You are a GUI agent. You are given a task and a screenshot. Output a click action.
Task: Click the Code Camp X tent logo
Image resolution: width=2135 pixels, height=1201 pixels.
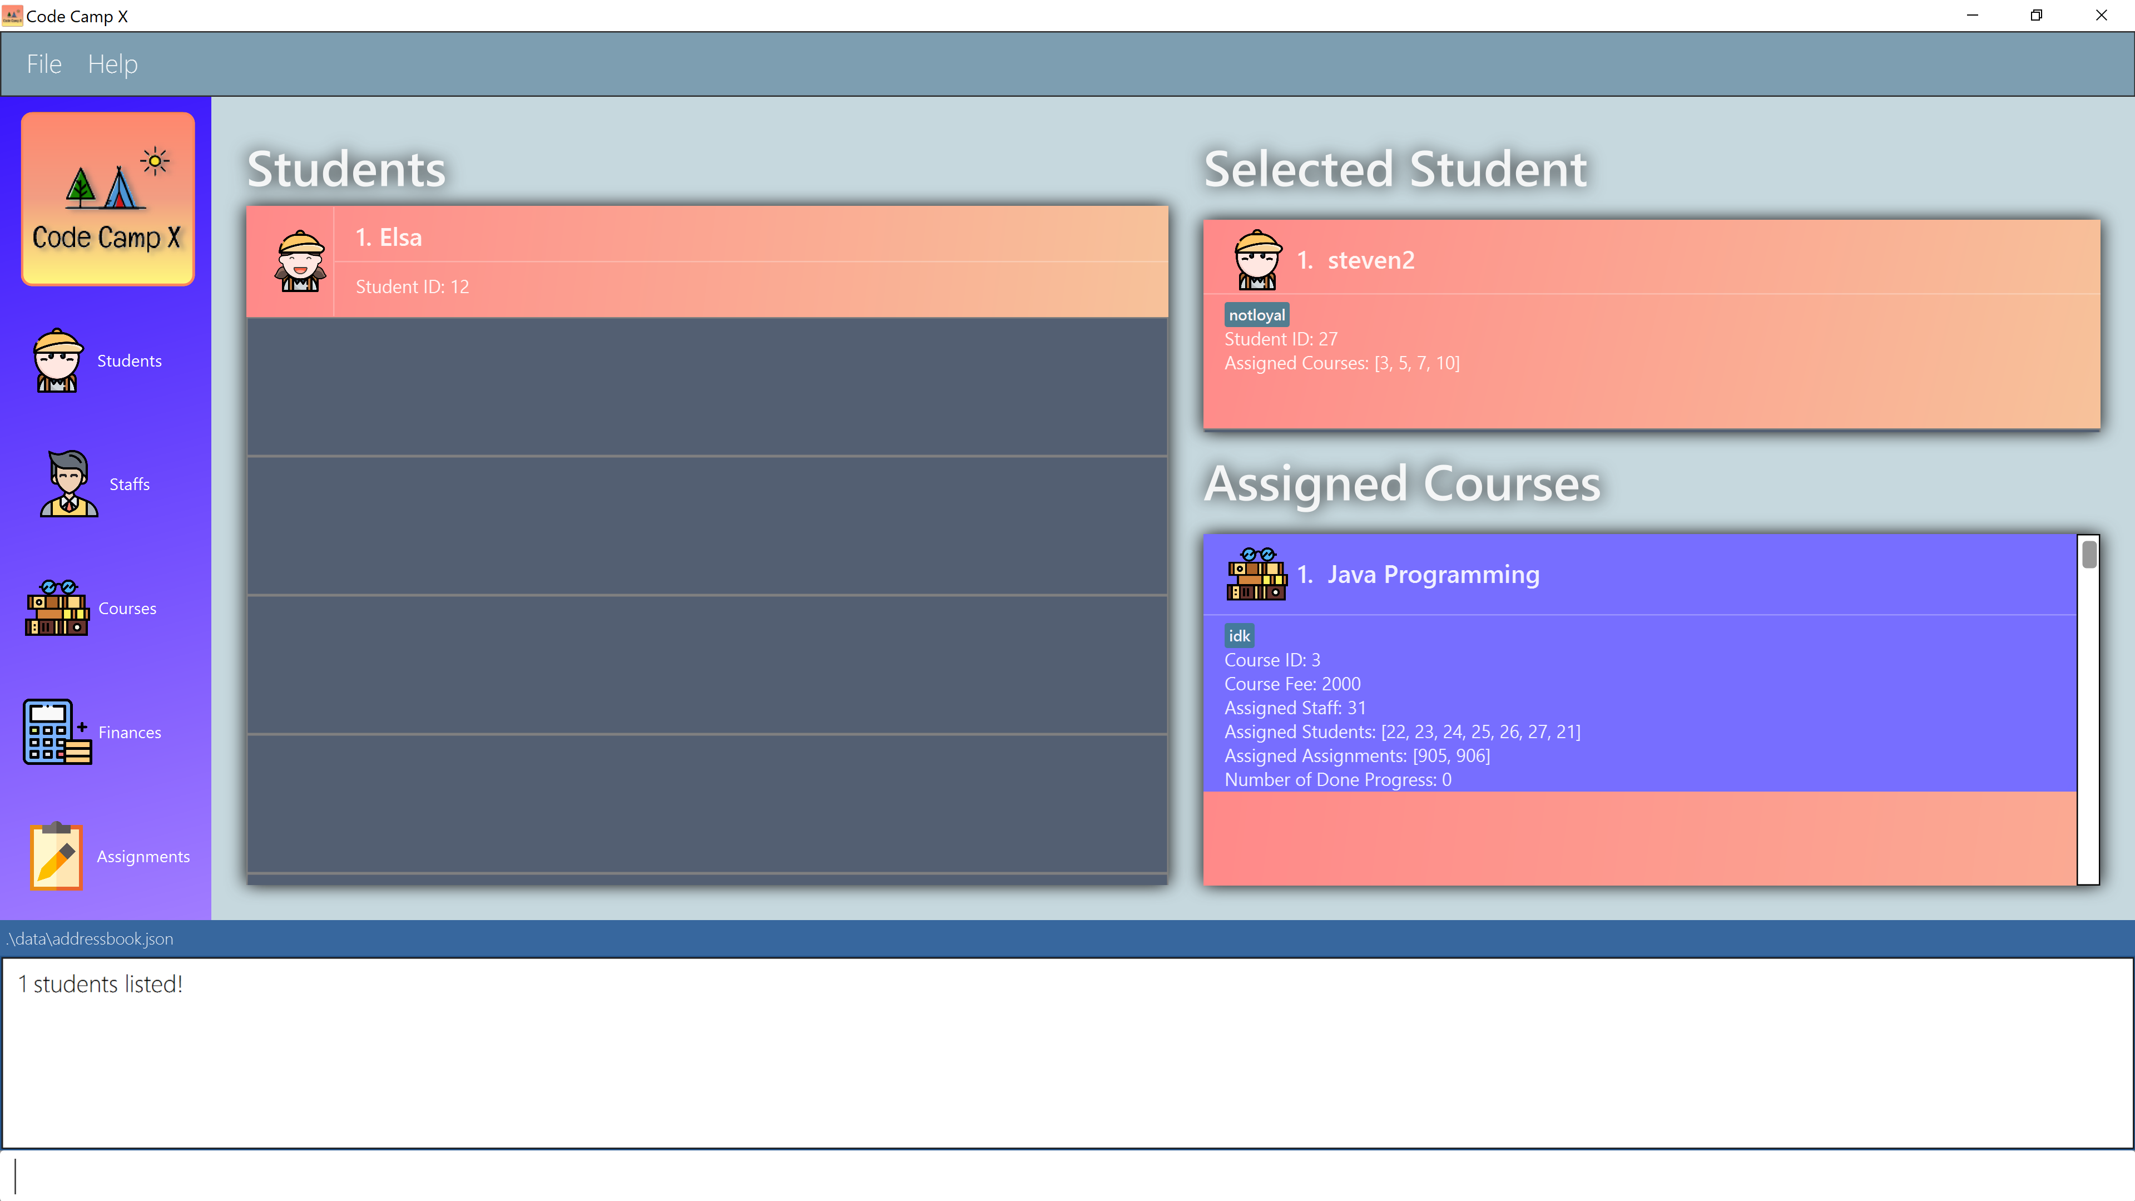pos(108,199)
